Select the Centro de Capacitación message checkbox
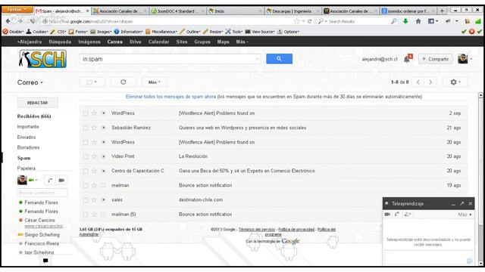Image resolution: width=485 pixels, height=272 pixels. click(86, 171)
